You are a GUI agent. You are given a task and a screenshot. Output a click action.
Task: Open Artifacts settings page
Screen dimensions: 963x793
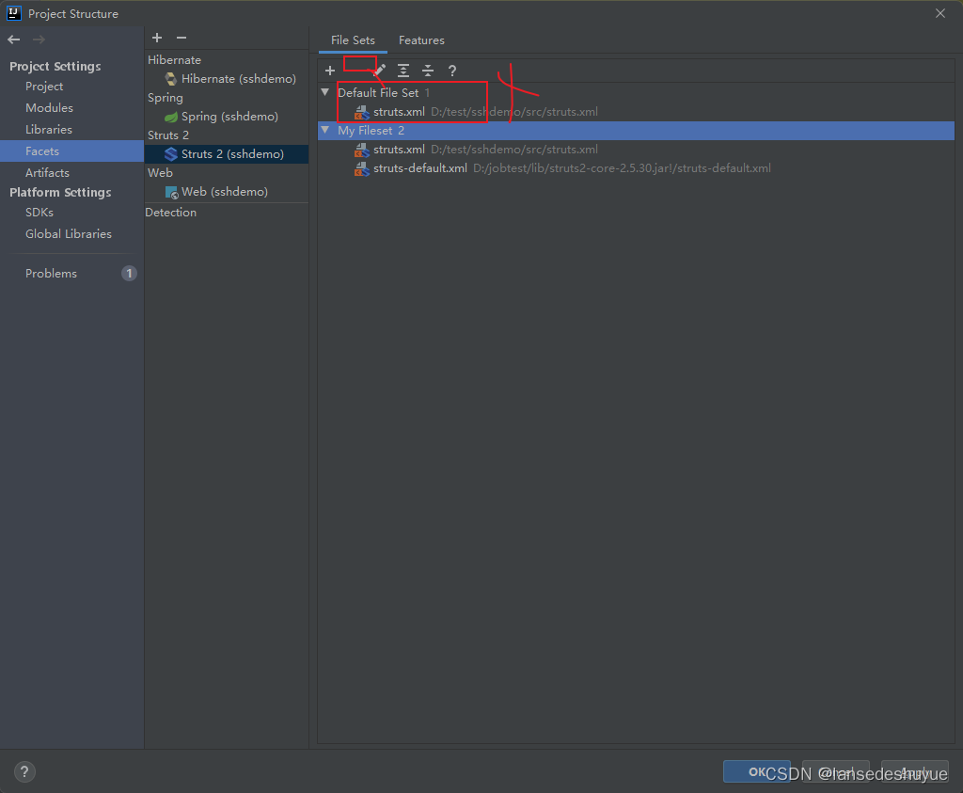click(x=47, y=173)
